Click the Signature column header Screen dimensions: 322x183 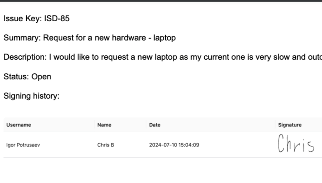[x=290, y=125]
